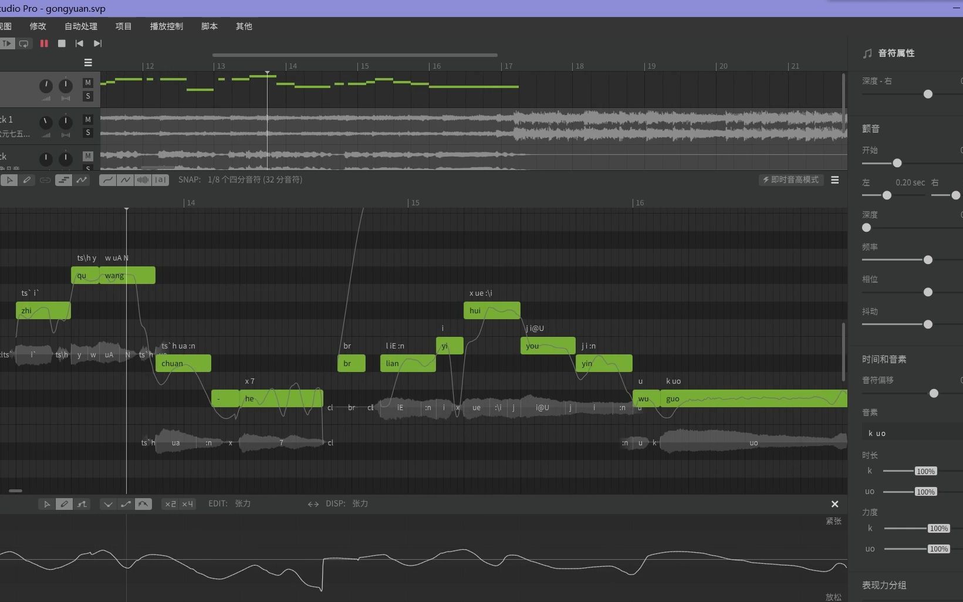Click the gain knob of the third track
The height and width of the screenshot is (602, 963).
click(46, 159)
